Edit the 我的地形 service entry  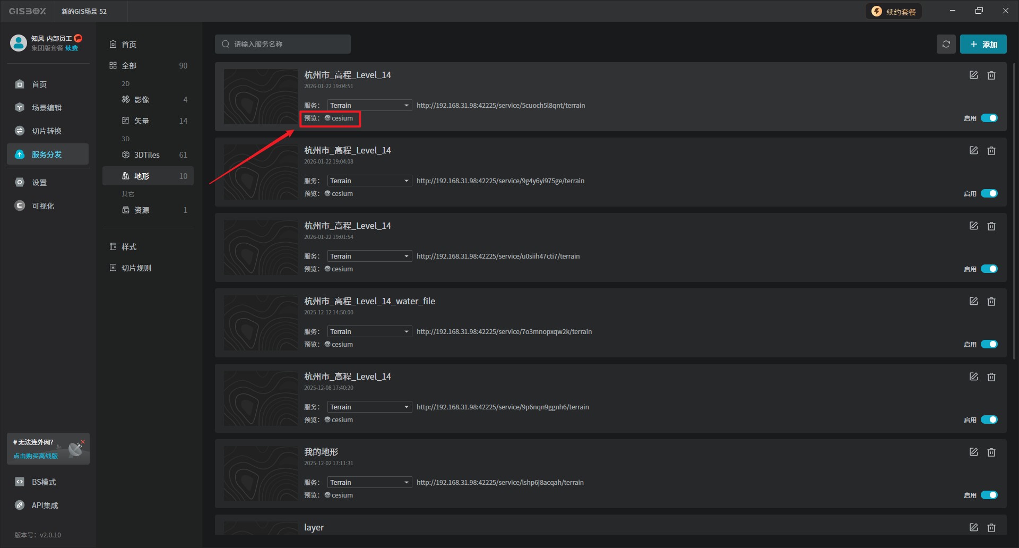(x=973, y=452)
